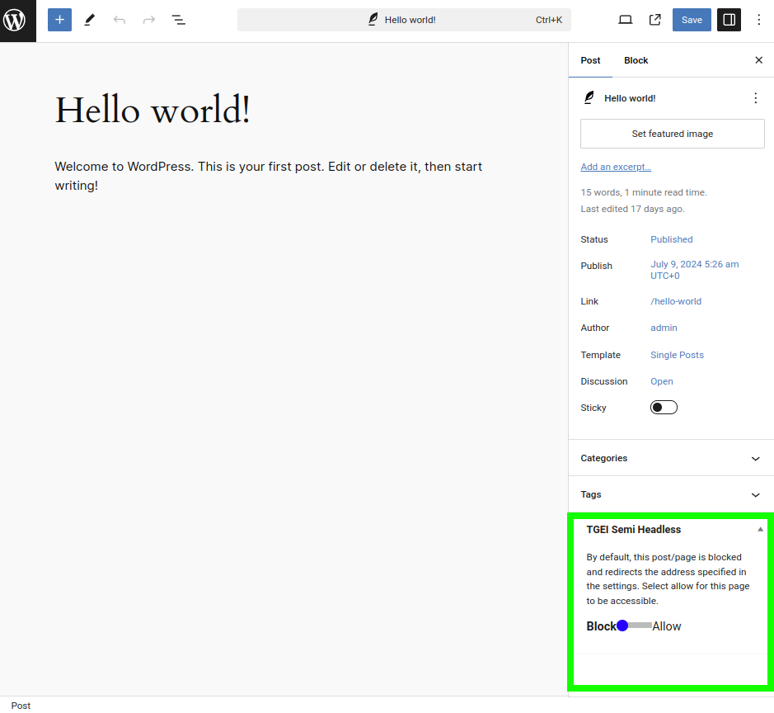Click the 'TGEI Semi Headless' heading
The image size is (774, 713).
[633, 529]
